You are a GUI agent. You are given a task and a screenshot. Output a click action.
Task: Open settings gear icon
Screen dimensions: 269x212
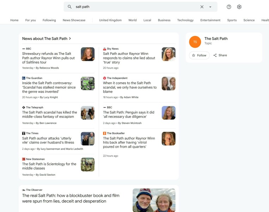click(239, 7)
